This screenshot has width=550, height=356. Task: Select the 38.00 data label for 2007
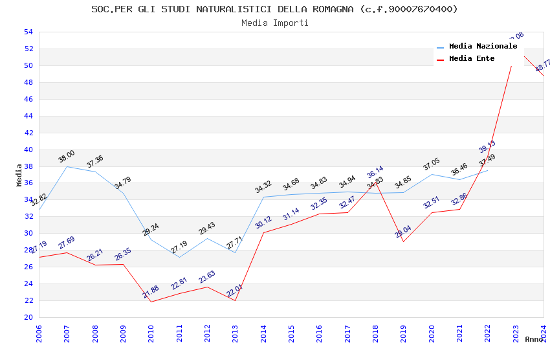(x=66, y=157)
